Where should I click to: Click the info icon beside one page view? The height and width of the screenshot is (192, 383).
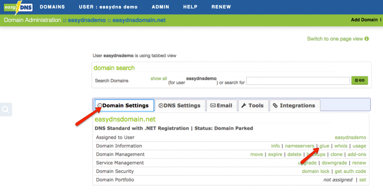click(367, 39)
